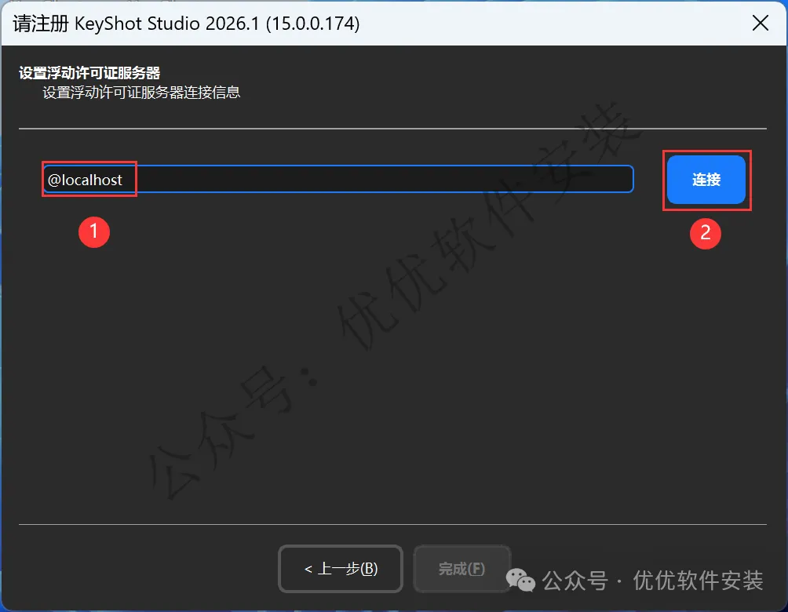Click the 完成(F) finish button
This screenshot has width=788, height=612.
coord(461,569)
